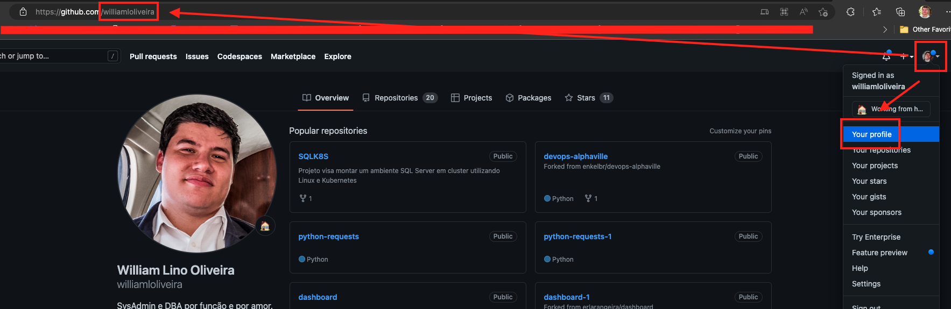Image resolution: width=951 pixels, height=309 pixels.
Task: Select Your profile in the user menu
Action: [x=871, y=134]
